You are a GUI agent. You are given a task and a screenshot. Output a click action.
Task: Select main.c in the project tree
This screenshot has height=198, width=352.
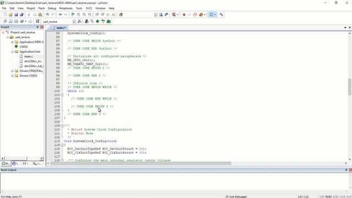(28, 56)
